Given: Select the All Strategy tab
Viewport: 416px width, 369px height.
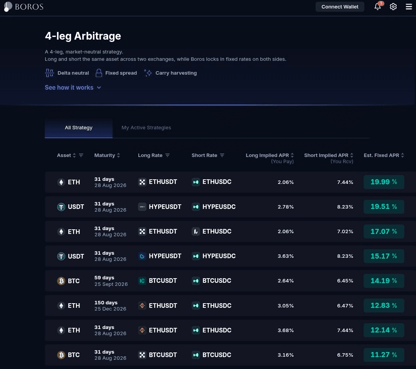Looking at the screenshot, I should click(x=79, y=128).
